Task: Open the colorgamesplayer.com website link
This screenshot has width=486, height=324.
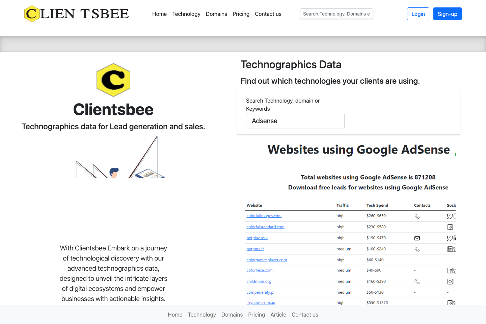Action: pyautogui.click(x=267, y=260)
